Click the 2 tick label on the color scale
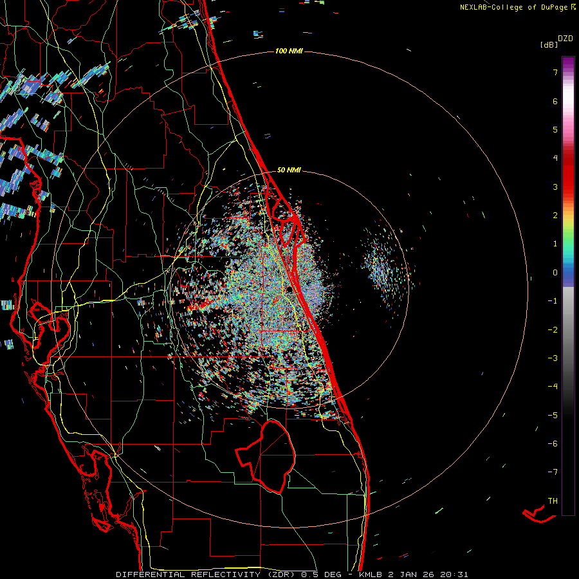 coord(555,216)
